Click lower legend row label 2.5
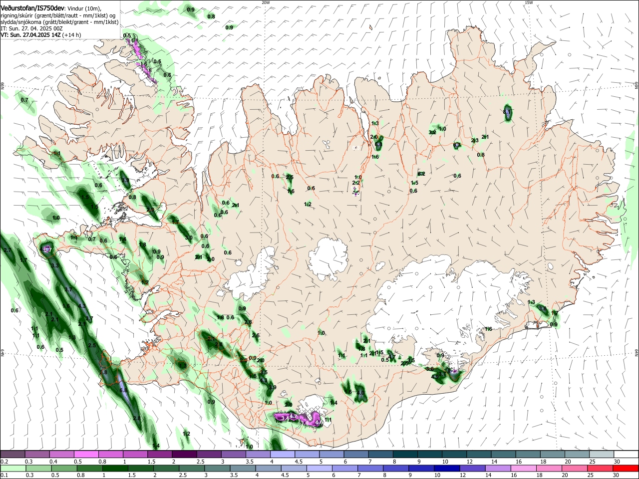This screenshot has height=479, width=639. pyautogui.click(x=182, y=476)
